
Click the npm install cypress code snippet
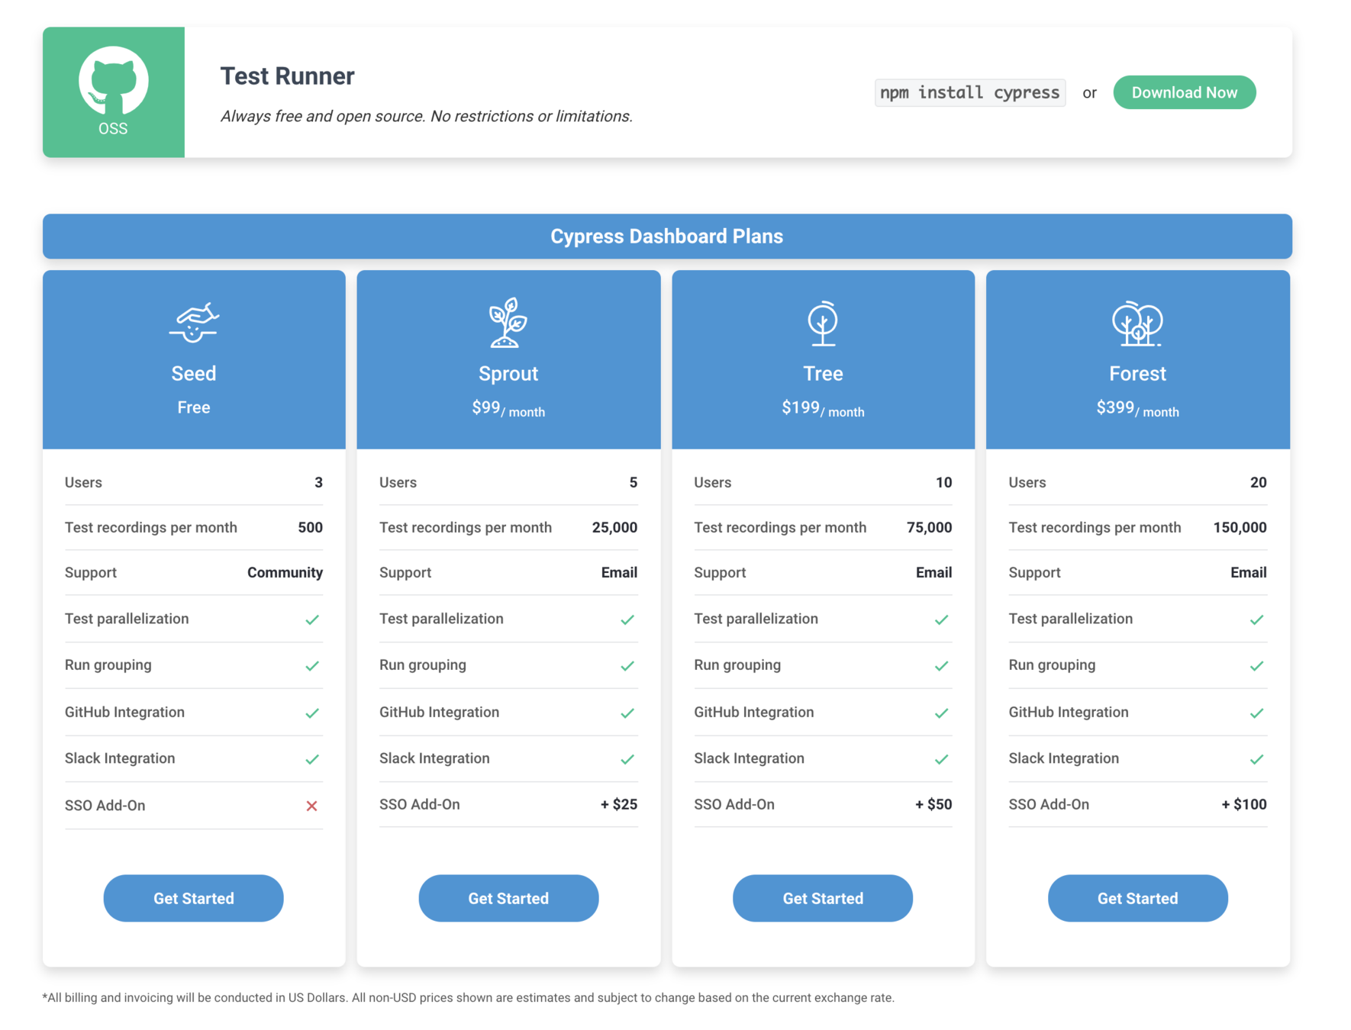tap(969, 92)
